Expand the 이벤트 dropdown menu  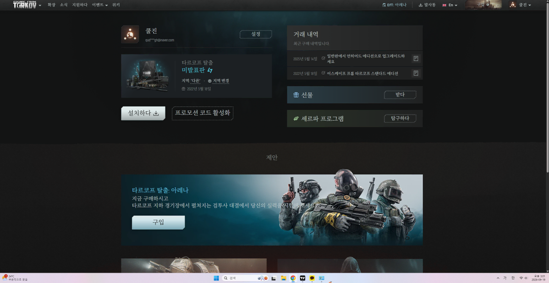[100, 5]
